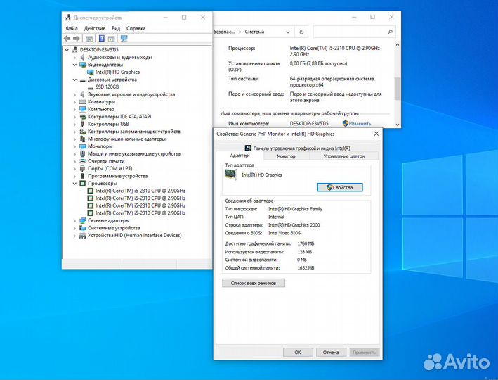Expand Аудиовходы и аудиовыходы category
The height and width of the screenshot is (380, 498).
74,58
